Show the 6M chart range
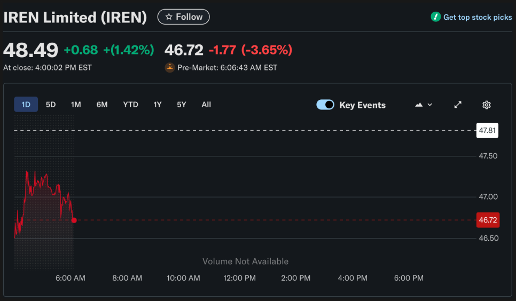 pos(102,105)
